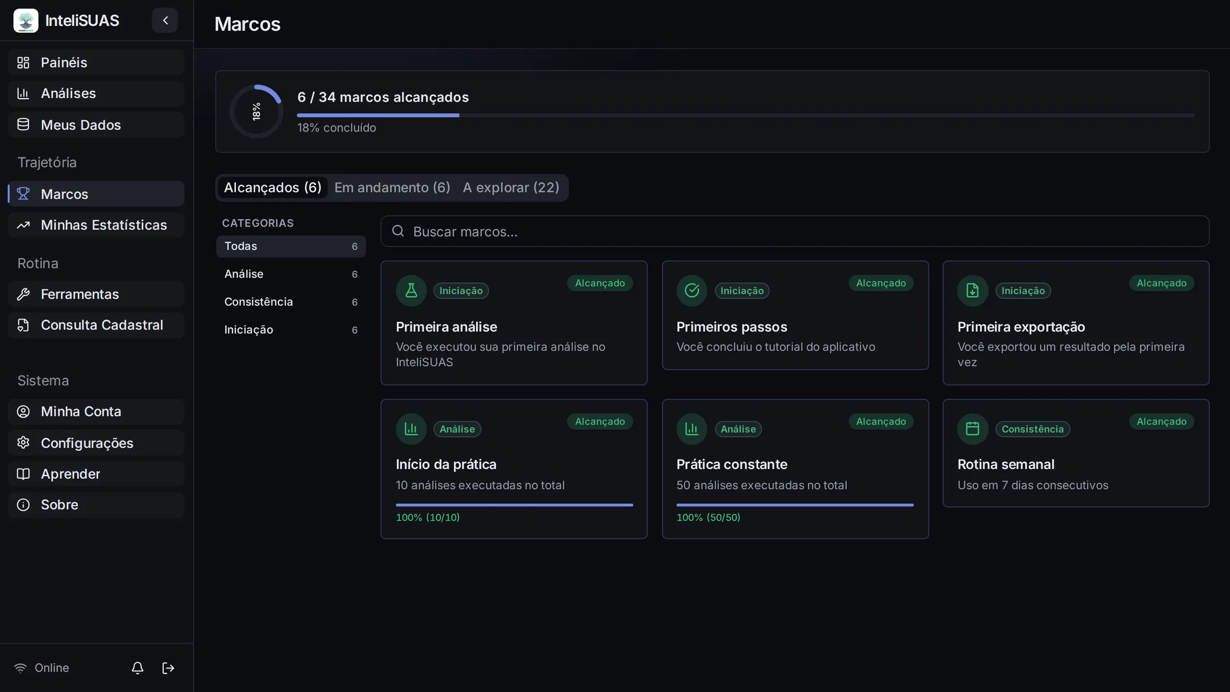Switch to the Em andamento (6) tab

point(392,187)
